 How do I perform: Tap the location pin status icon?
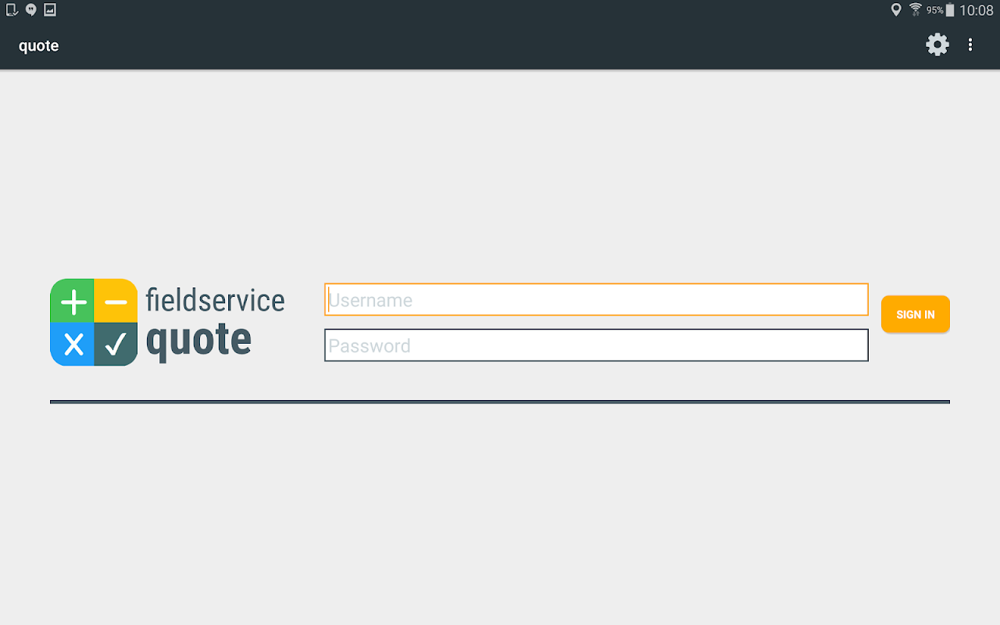[896, 10]
